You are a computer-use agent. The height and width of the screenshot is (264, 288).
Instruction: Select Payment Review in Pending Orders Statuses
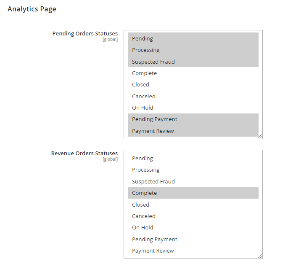[x=153, y=131]
